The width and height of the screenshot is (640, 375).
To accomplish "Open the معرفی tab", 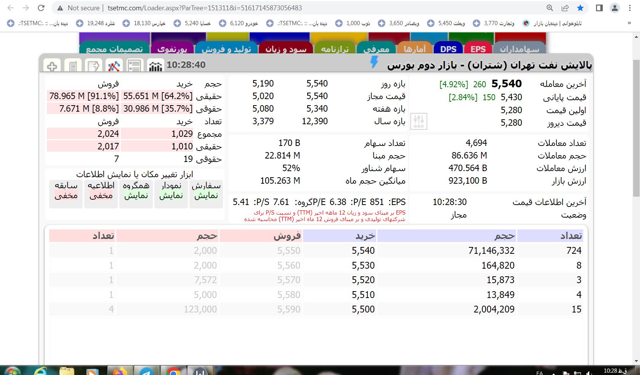I will pos(376,48).
